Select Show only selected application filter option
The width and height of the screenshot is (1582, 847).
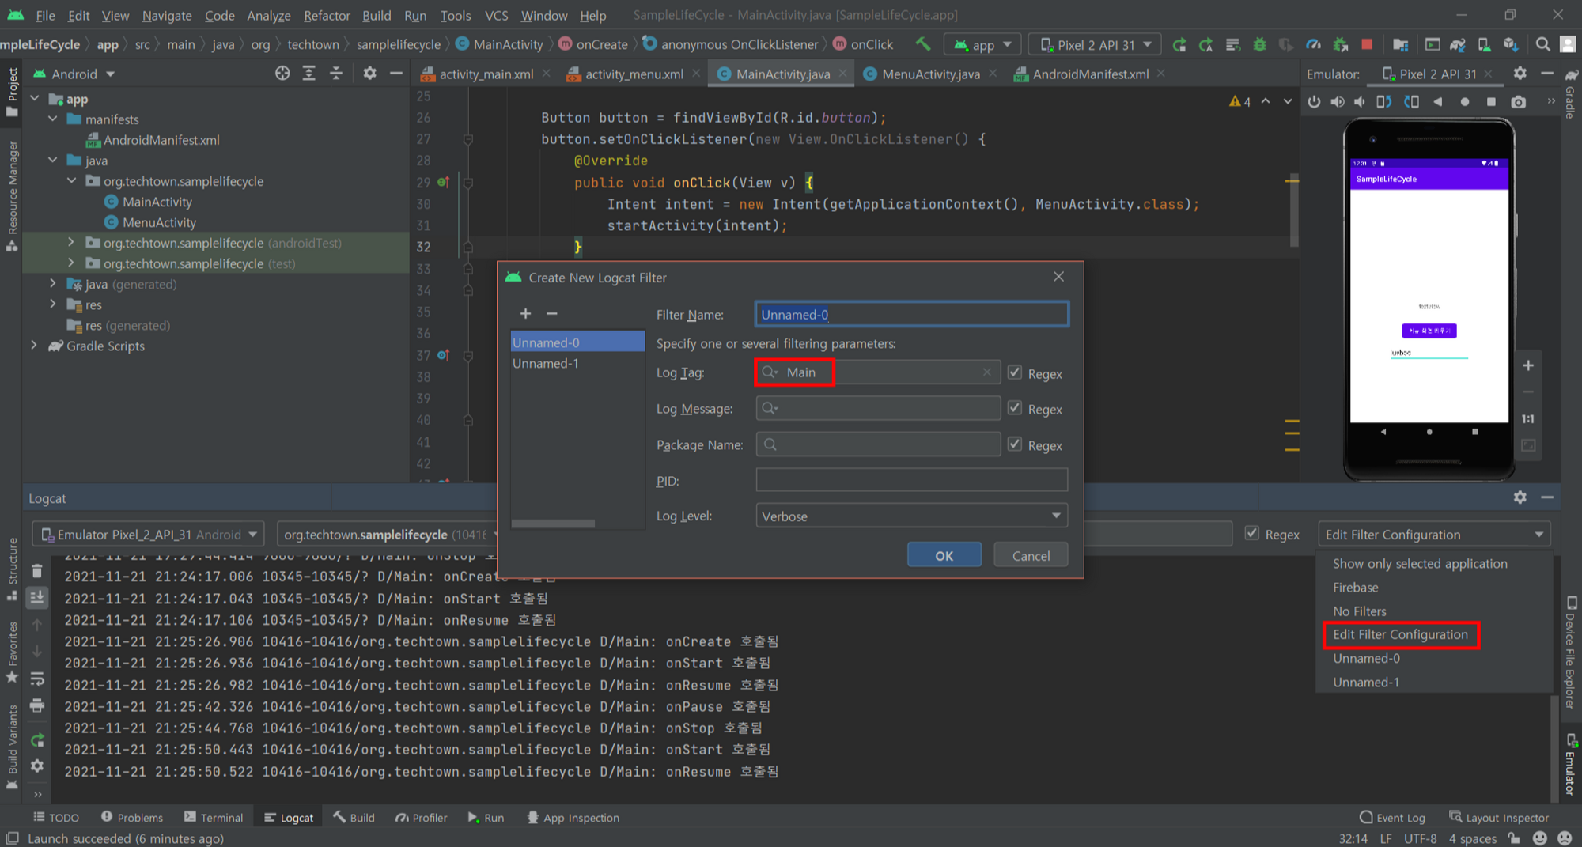(1420, 564)
